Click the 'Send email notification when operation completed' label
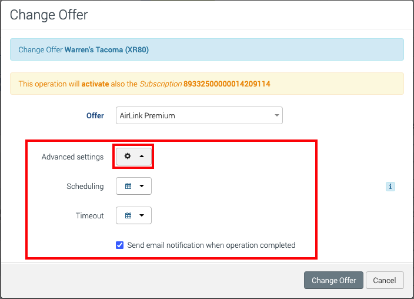Screen dimensions: 414x299 tap(211, 245)
